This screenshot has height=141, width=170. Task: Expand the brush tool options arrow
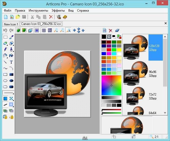click(x=13, y=51)
